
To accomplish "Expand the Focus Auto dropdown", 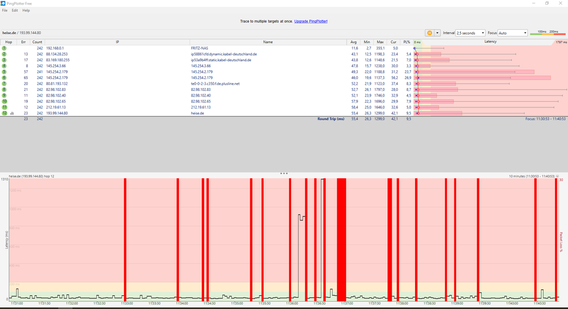I will click(512, 33).
